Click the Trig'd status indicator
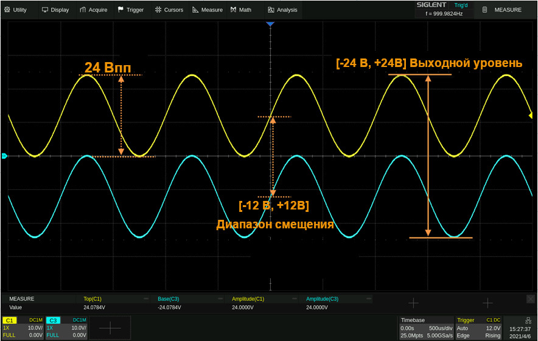Screen dimensions: 538x341 point(461,5)
